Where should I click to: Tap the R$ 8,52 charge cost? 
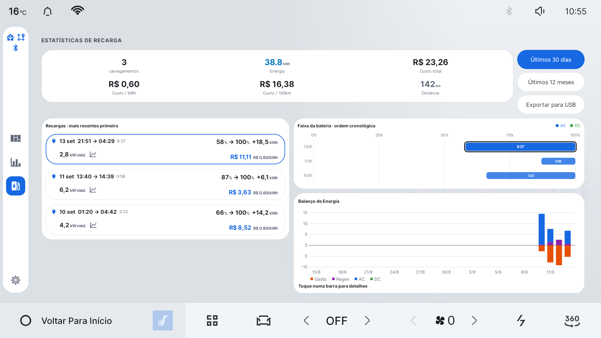pos(240,228)
